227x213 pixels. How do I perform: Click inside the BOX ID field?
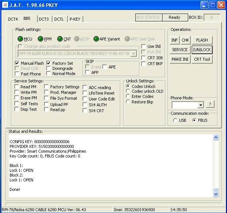tap(212, 17)
